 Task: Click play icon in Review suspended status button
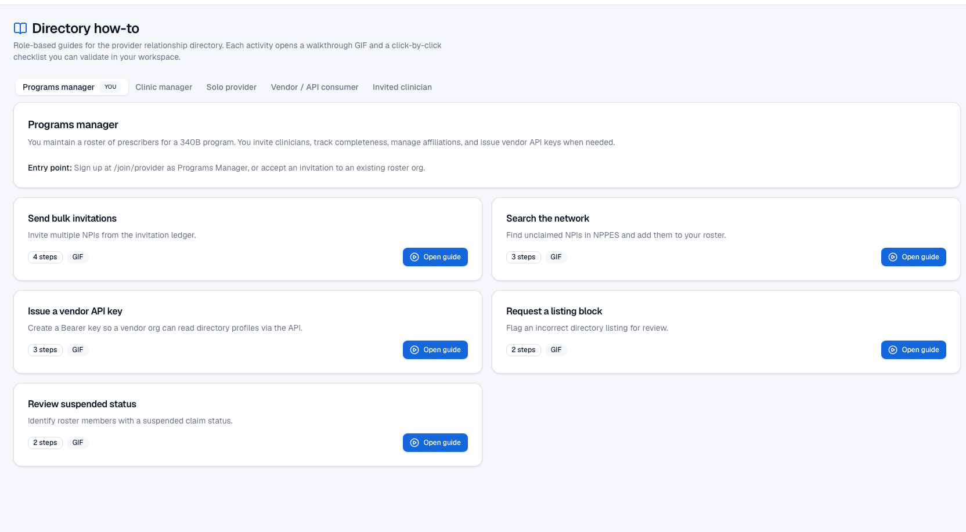click(414, 443)
